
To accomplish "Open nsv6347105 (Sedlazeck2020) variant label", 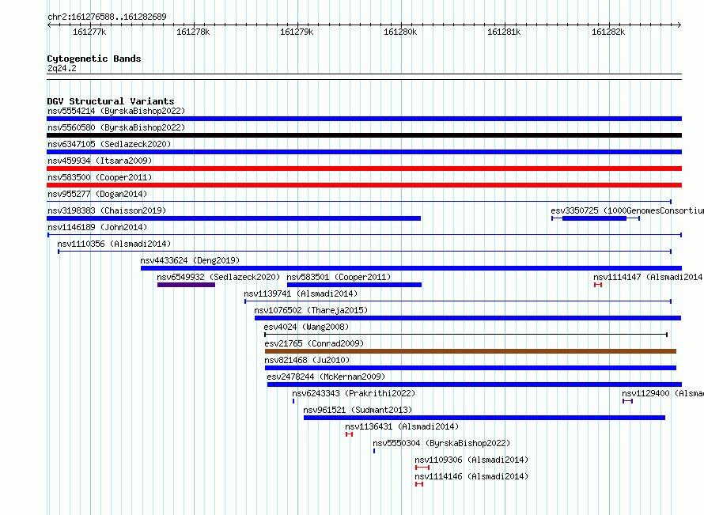I will 109,144.
